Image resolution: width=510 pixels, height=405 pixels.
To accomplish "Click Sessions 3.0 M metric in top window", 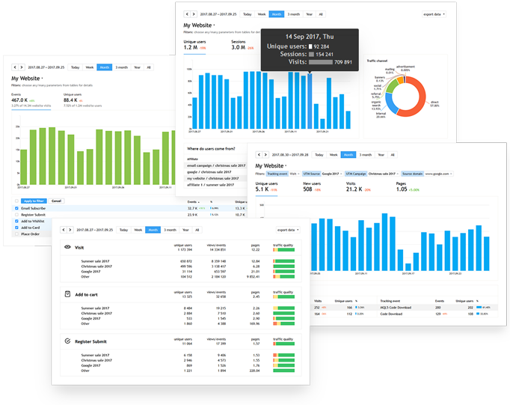I will point(242,45).
